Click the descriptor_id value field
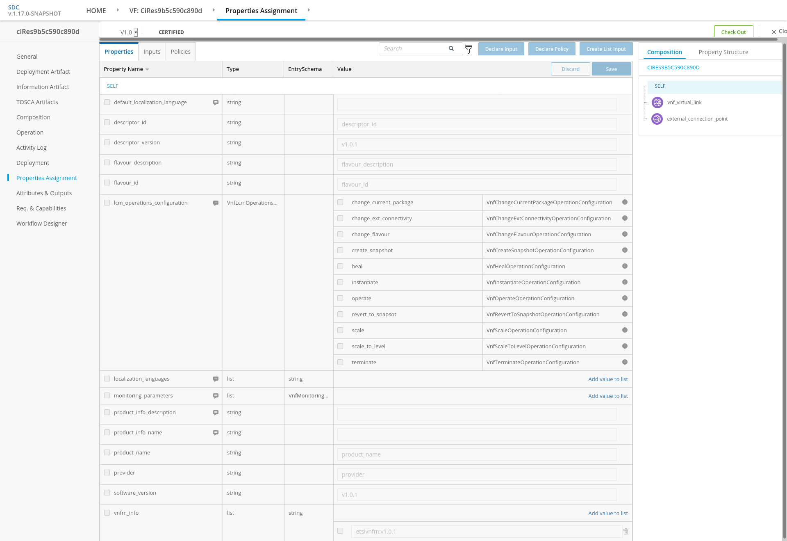787x541 pixels. [477, 124]
